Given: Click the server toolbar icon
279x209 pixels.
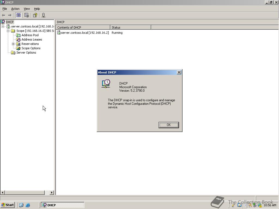Looking at the screenshot, I should point(43,15).
